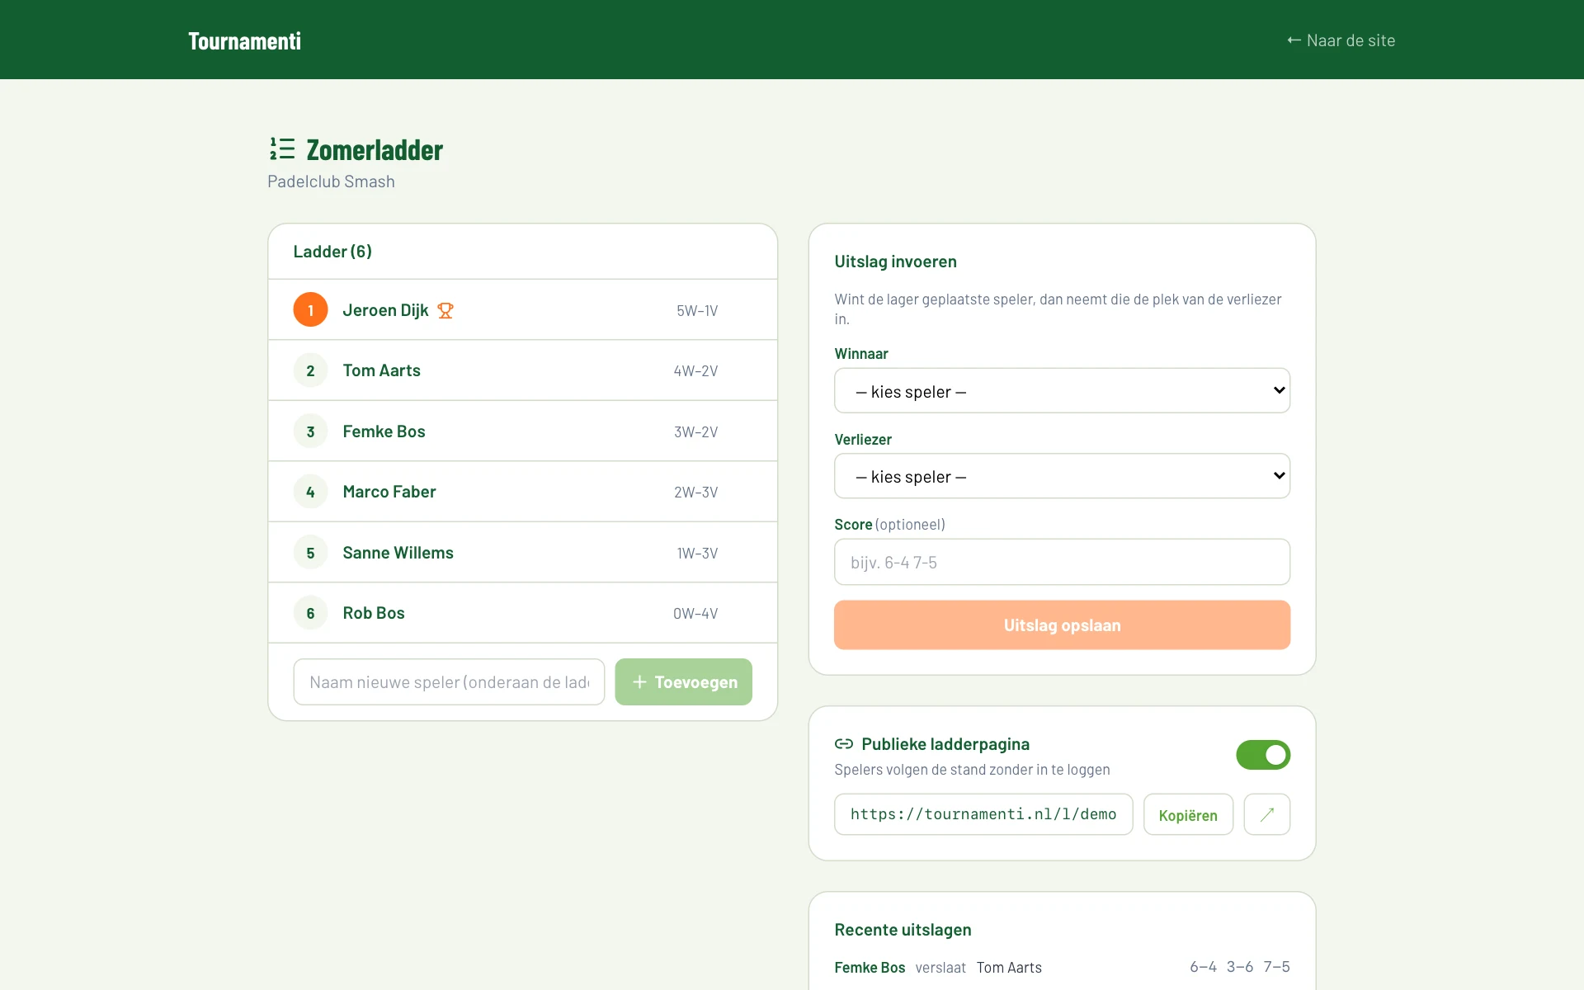Click the ladder list icon beside Zomerladder
Viewport: 1584px width, 990px height.
pyautogui.click(x=282, y=149)
